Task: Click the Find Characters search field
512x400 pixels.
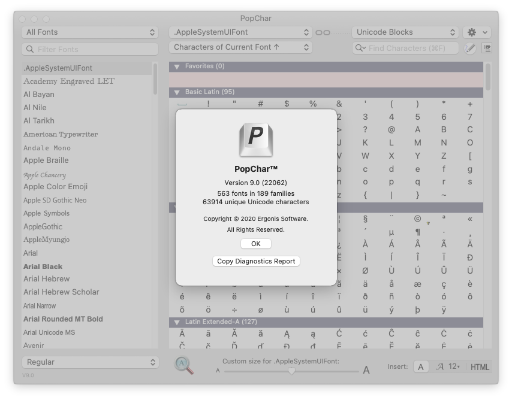Action: [405, 49]
